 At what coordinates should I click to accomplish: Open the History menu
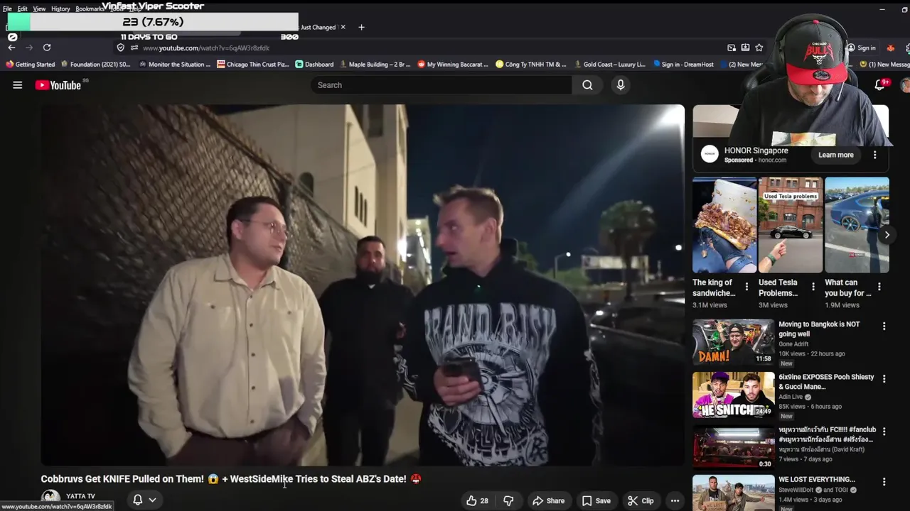pos(60,9)
